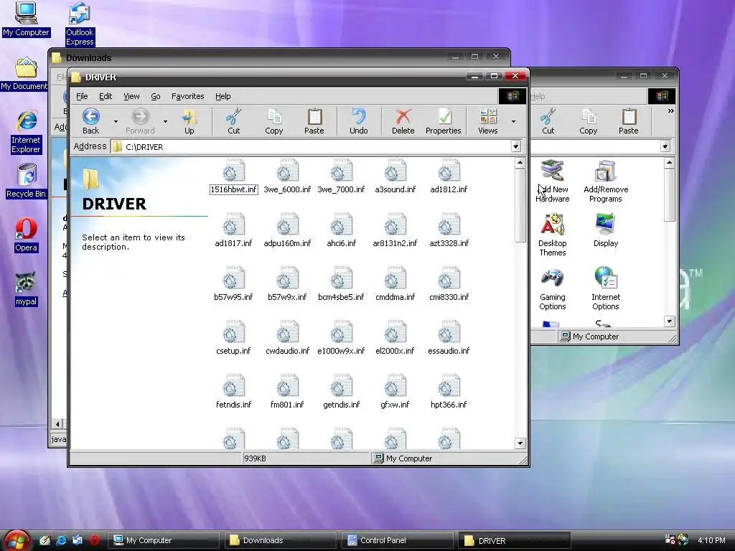Click Cut in Control Panel window toolbar
The height and width of the screenshot is (551, 735).
click(548, 121)
